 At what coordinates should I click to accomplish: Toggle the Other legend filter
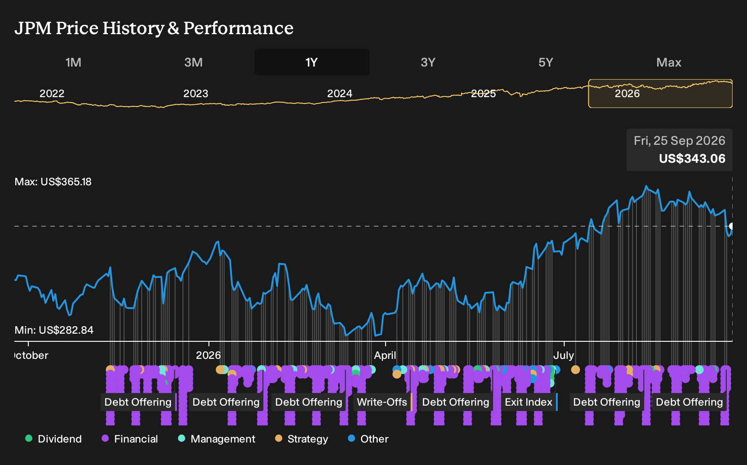click(368, 439)
